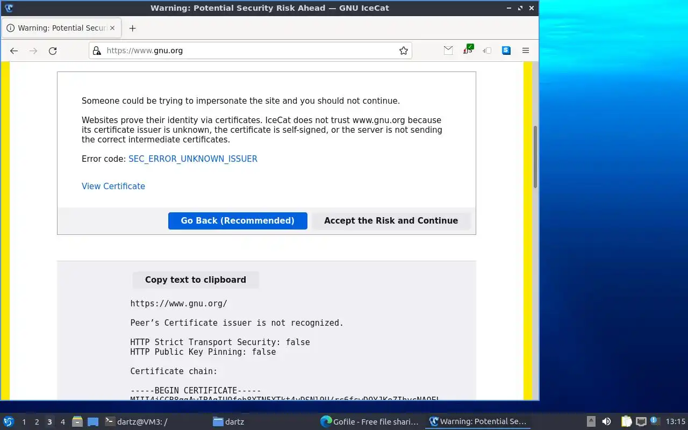Open the View Certificate link
688x430 pixels.
coord(113,186)
